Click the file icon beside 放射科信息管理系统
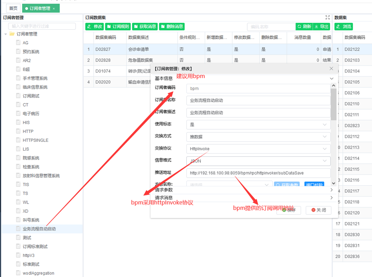This screenshot has width=372, height=277. tap(18, 175)
